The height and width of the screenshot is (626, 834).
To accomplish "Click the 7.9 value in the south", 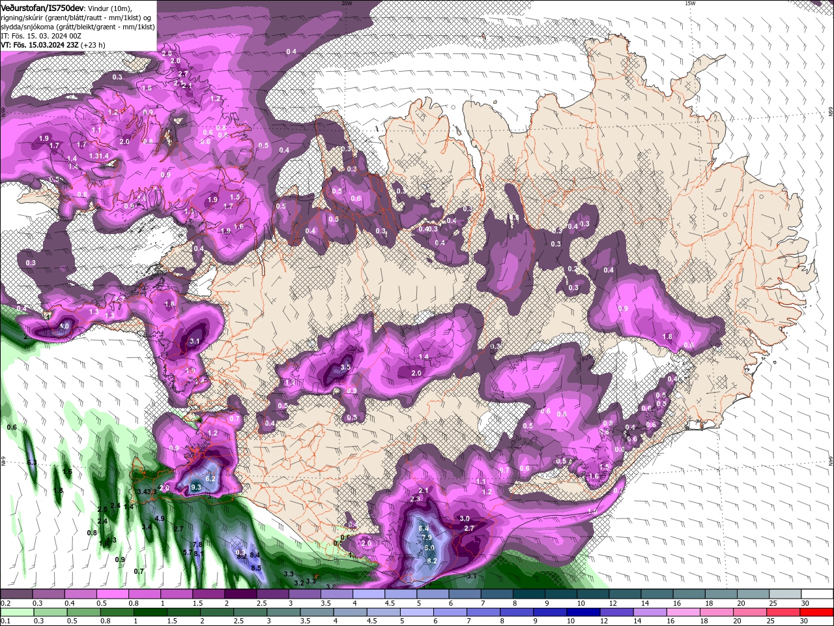I will (427, 537).
